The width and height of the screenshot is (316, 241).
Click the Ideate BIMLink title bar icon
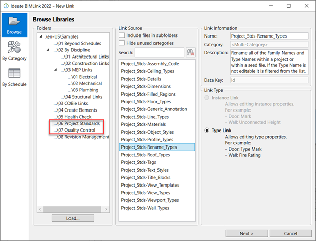click(x=6, y=6)
